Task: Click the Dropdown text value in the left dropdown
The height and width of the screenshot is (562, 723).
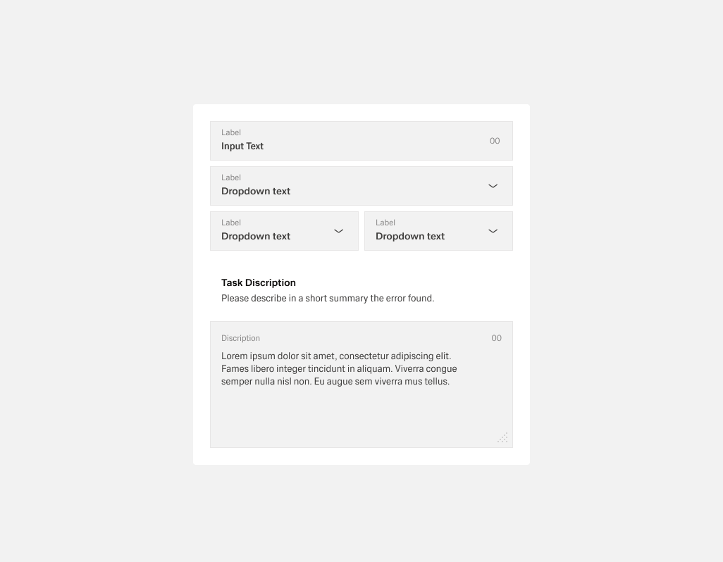Action: tap(255, 236)
